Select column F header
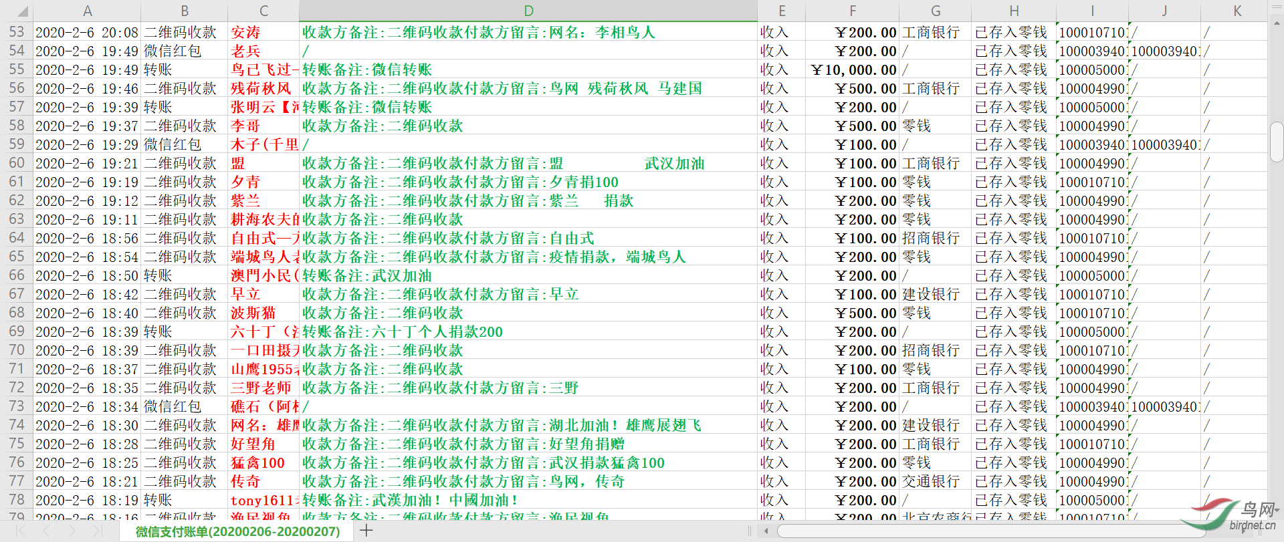The width and height of the screenshot is (1284, 542). (852, 11)
